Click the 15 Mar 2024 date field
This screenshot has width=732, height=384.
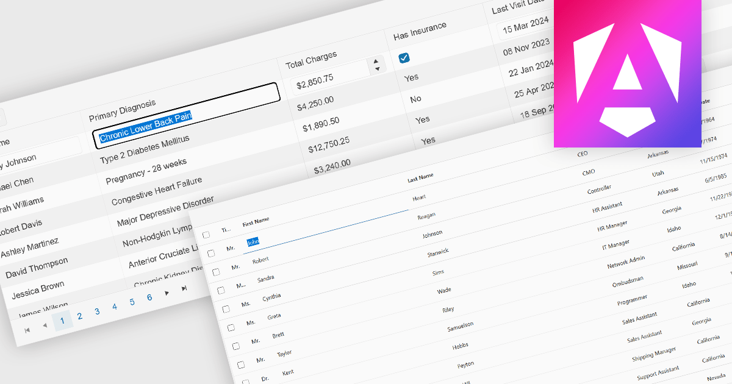click(525, 25)
